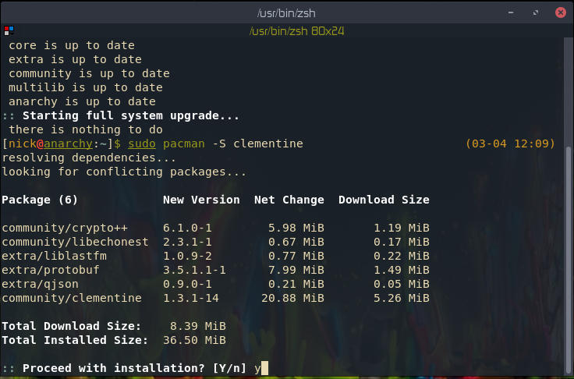Close the terminal with red X button
Viewport: 574px width, 379px height.
point(560,12)
